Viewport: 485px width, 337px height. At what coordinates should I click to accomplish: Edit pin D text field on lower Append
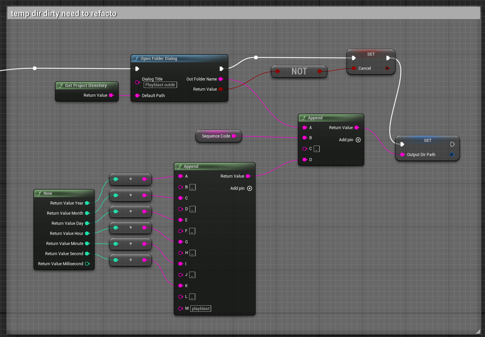click(193, 209)
